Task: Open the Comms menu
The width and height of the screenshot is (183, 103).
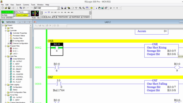Action: click(x=26, y=5)
